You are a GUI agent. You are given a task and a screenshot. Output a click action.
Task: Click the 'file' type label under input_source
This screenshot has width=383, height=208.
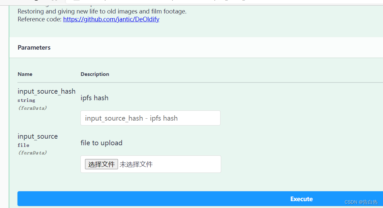pos(23,145)
